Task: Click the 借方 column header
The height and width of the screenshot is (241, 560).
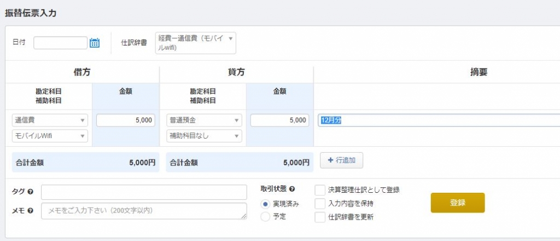Action: pos(82,72)
